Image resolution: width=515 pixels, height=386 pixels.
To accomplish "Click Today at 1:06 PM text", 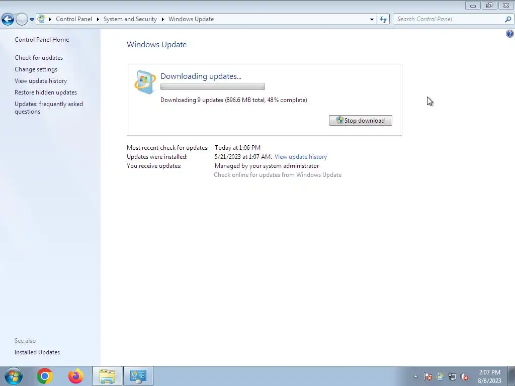I will tap(237, 148).
